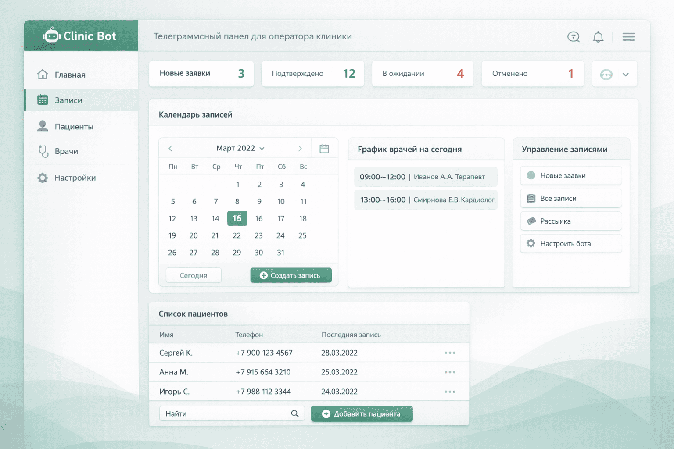Click the Clinic Bot robot logo

pos(52,36)
